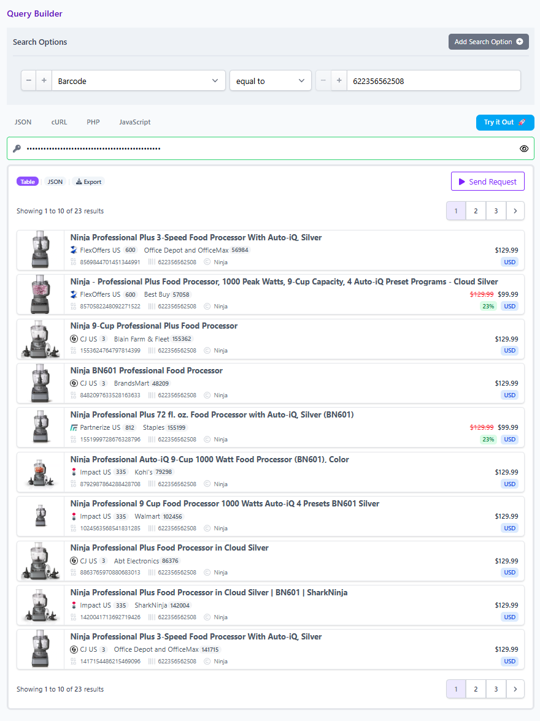Go to page 2 in the top pagination

(x=476, y=211)
